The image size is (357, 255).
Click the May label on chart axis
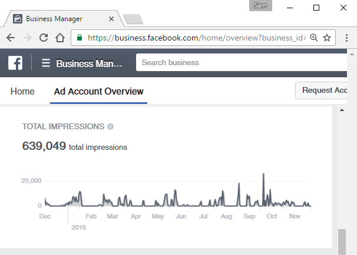[158, 216]
